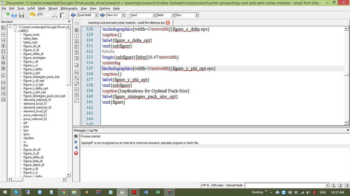Viewport: 350px width, 196px height.
Task: Create a new document with New icon
Action: 6,15
